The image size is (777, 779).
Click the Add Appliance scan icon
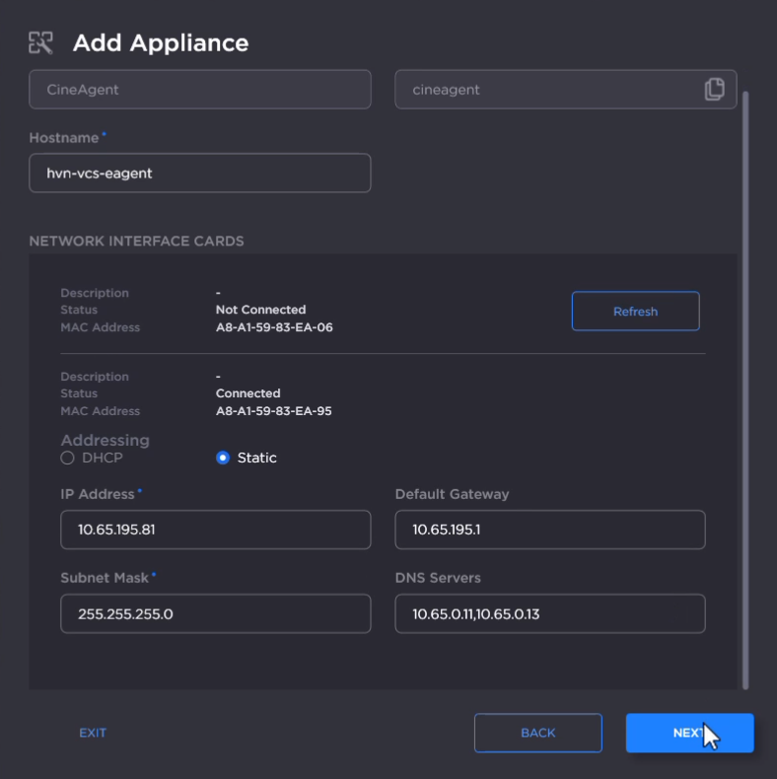pyautogui.click(x=40, y=42)
